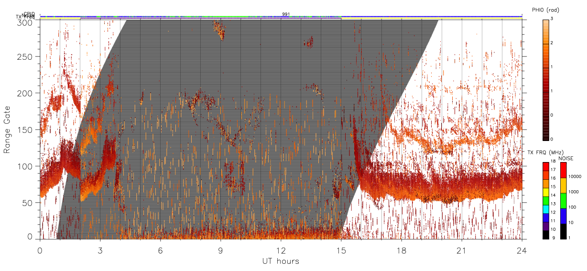Pick the y-axis tick label "50"

tap(28, 203)
